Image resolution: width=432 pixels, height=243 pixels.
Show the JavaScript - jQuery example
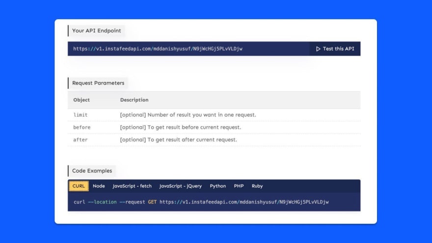pos(181,186)
